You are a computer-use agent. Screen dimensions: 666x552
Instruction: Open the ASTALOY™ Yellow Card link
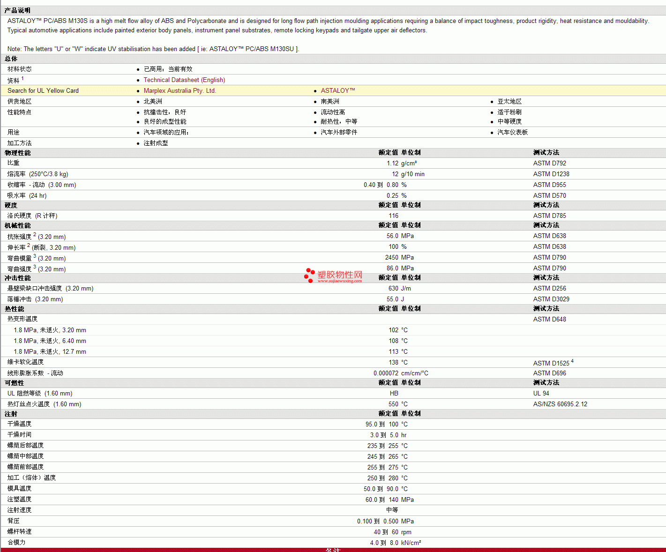338,91
